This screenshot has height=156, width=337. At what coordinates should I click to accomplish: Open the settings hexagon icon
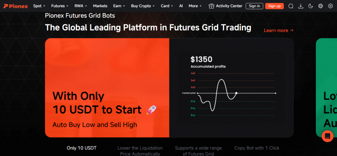330,6
